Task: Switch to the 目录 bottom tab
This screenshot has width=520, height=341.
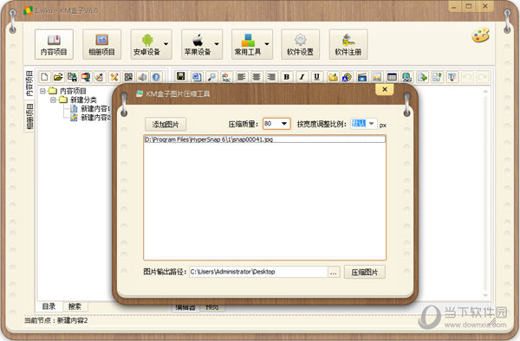Action: coord(49,306)
